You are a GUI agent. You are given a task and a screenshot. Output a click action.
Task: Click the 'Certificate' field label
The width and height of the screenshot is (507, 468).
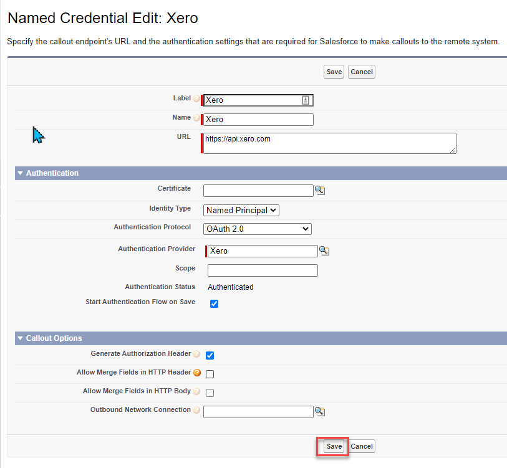[x=174, y=188]
